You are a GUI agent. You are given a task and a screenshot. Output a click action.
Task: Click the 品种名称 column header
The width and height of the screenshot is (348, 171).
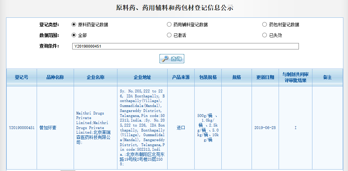[x=55, y=78]
